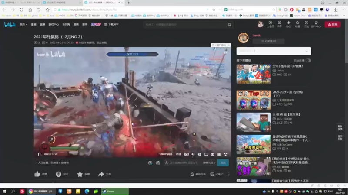Open danmaku font style "A" icon
The image size is (348, 195).
pyautogui.click(x=167, y=163)
